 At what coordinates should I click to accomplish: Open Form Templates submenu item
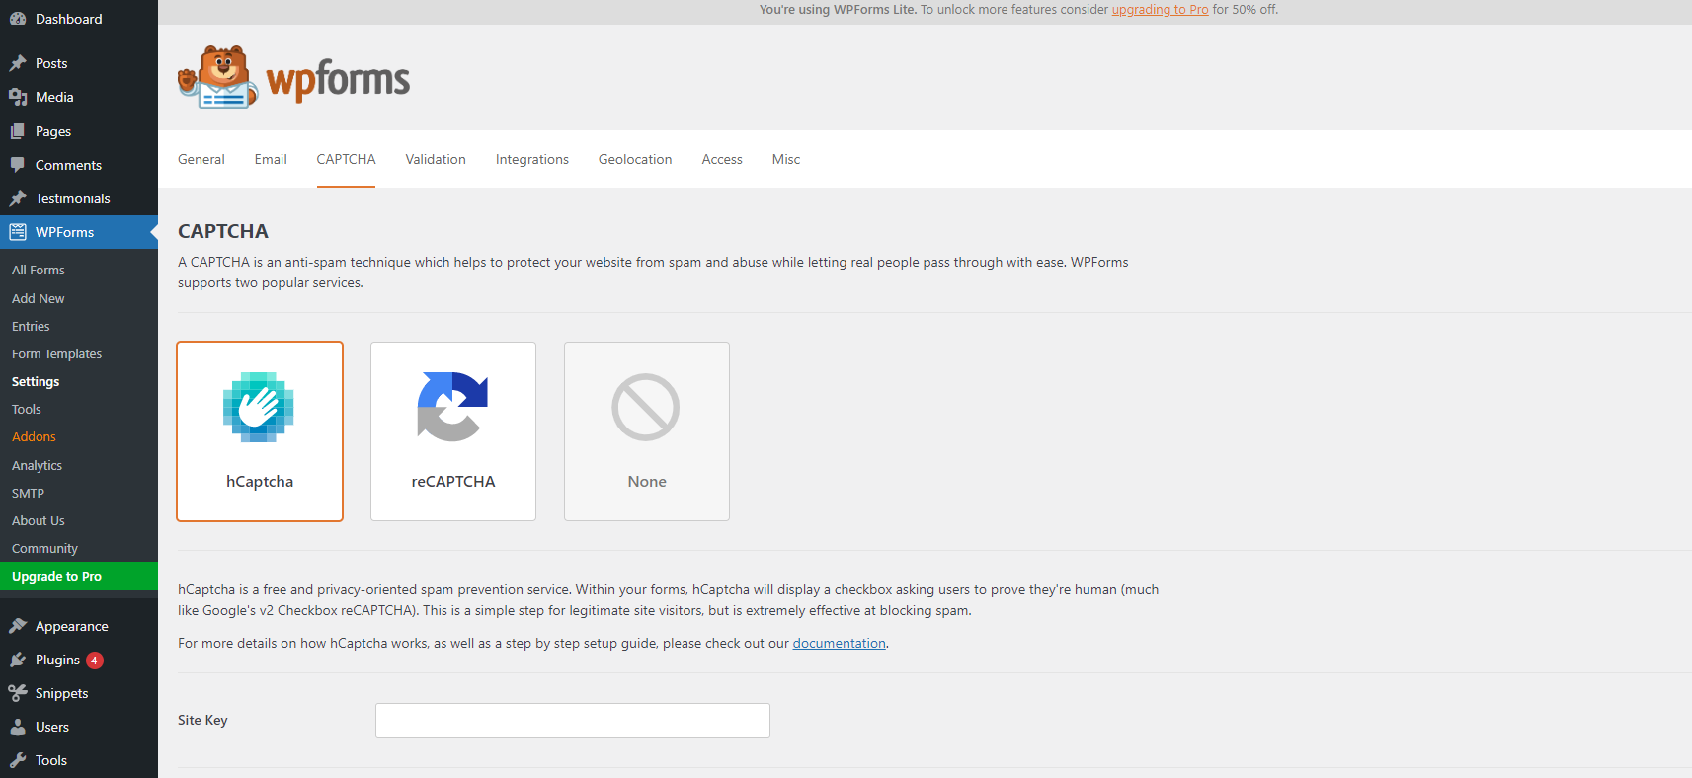(57, 353)
